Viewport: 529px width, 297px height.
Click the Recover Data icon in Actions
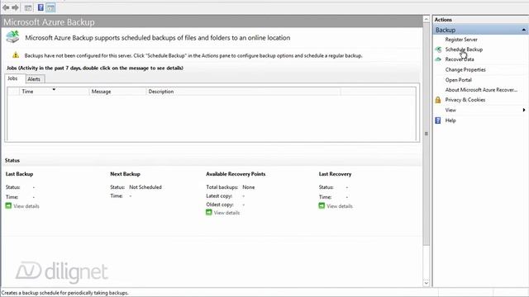[x=438, y=59]
